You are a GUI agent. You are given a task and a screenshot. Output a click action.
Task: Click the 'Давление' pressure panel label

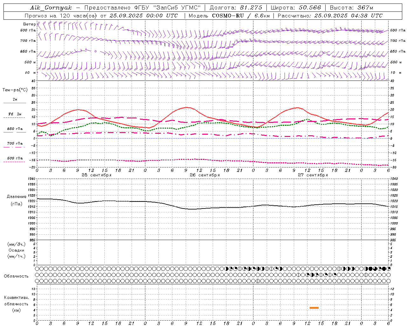pos(17,197)
